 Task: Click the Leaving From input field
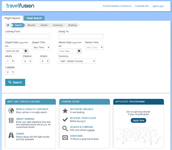pos(28,37)
